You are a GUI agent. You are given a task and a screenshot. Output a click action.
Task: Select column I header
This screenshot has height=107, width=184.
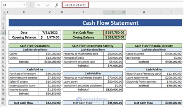tap(172, 12)
